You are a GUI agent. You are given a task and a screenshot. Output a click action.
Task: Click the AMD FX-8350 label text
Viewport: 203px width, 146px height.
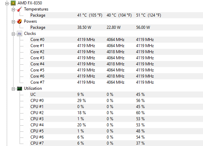pos(30,3)
